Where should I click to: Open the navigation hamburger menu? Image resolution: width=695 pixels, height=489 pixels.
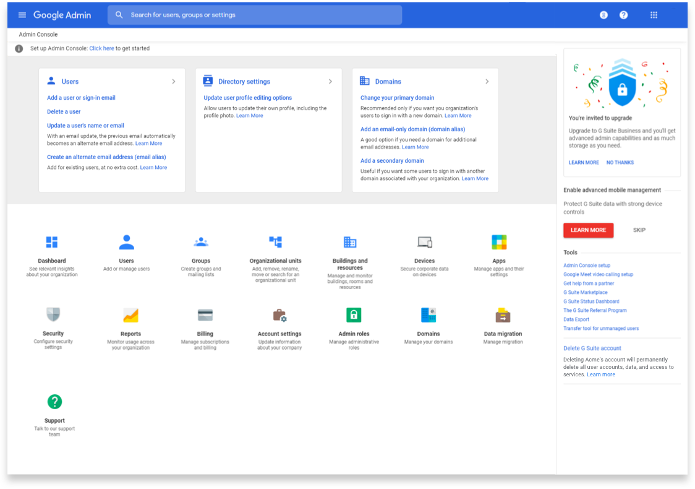[22, 14]
